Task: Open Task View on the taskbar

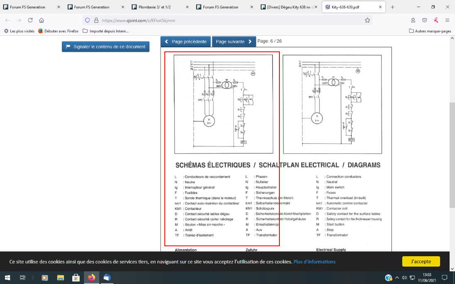Action: [x=22, y=278]
